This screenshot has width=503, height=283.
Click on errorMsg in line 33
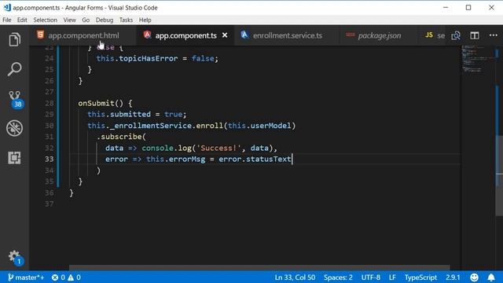(187, 159)
